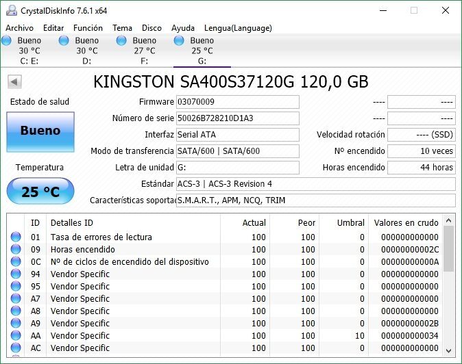The width and height of the screenshot is (462, 364).
Task: Click status orb for attribute 09
Action: pos(16,249)
